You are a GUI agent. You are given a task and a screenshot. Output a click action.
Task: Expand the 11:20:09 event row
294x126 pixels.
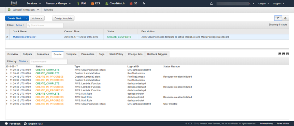(x=7, y=104)
